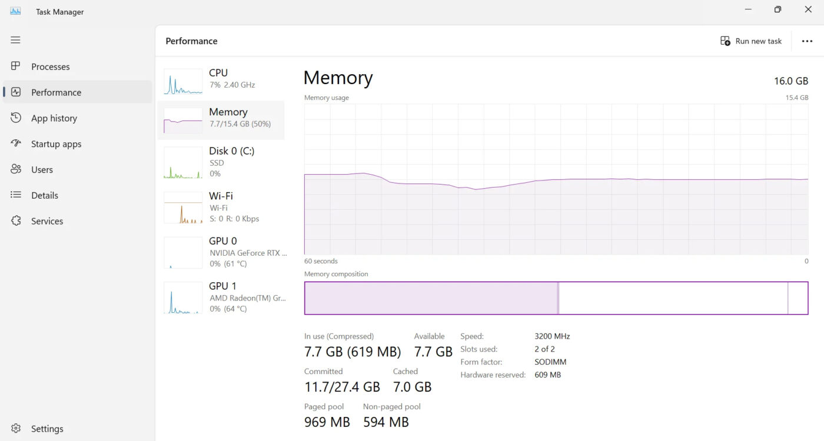
Task: Select the Memory entry in list
Action: pos(221,120)
